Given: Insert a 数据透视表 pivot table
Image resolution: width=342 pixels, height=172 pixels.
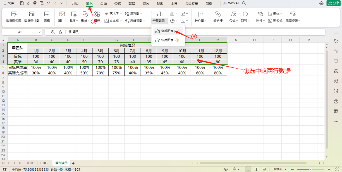Looking at the screenshot, I should [x=14, y=17].
